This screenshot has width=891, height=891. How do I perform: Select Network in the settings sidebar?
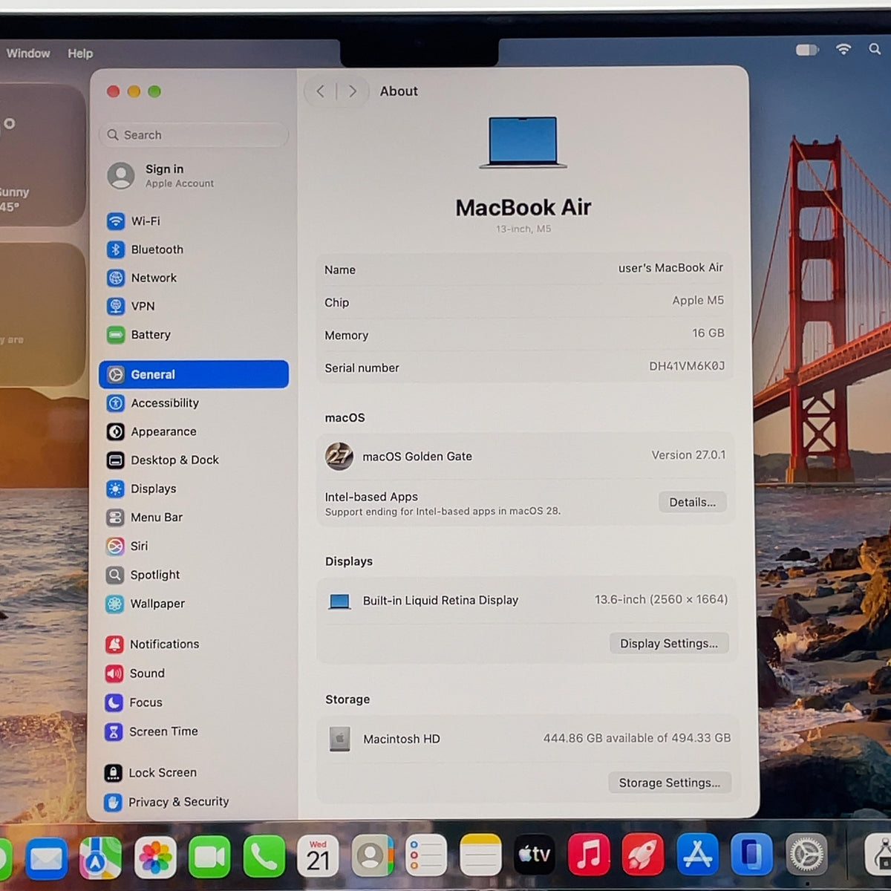click(x=193, y=278)
